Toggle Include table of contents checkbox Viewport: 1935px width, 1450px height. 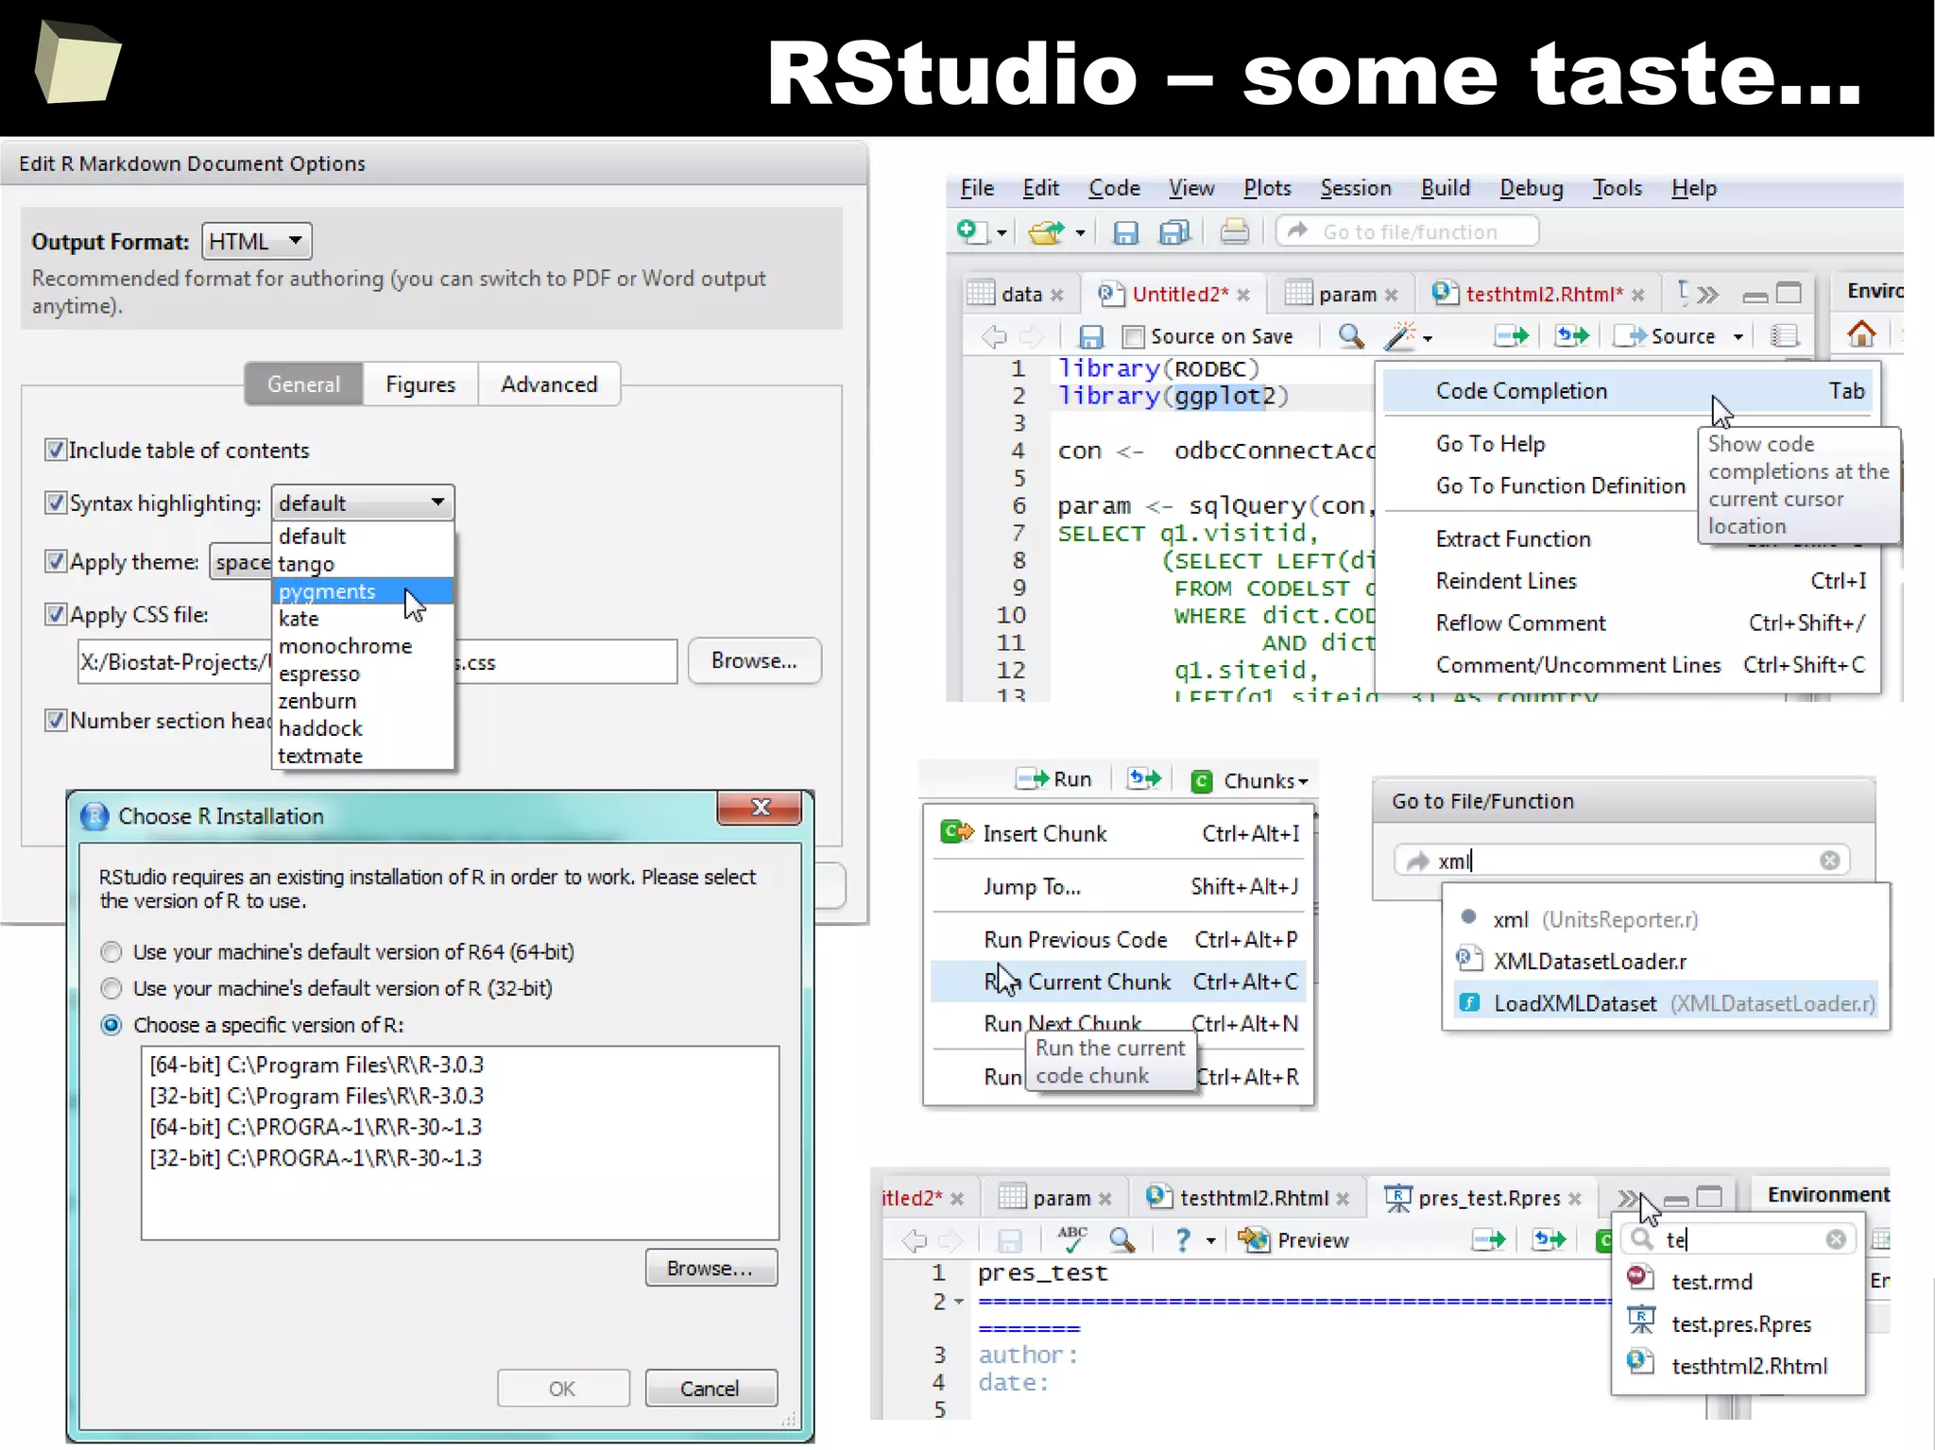pyautogui.click(x=56, y=450)
